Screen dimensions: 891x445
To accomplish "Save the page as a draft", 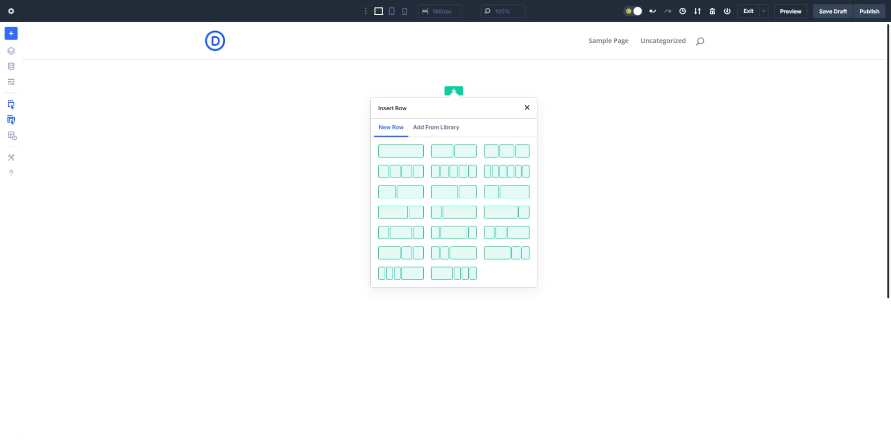I will pyautogui.click(x=833, y=11).
